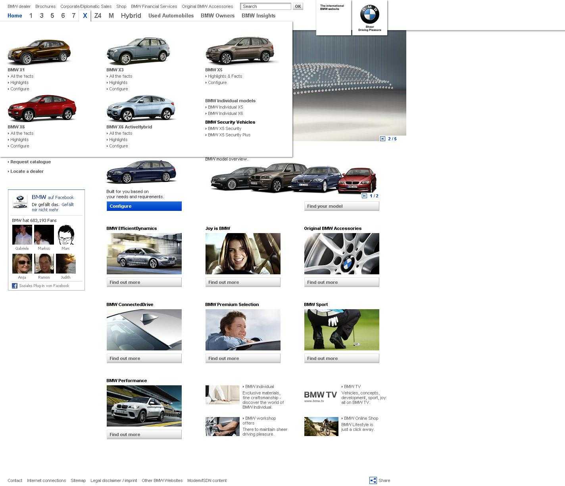Open the Hybrid navigation tab
The width and height of the screenshot is (565, 486).
pos(131,16)
